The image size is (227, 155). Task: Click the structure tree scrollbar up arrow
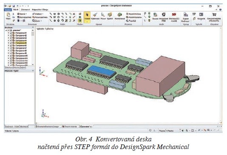click(x=33, y=31)
